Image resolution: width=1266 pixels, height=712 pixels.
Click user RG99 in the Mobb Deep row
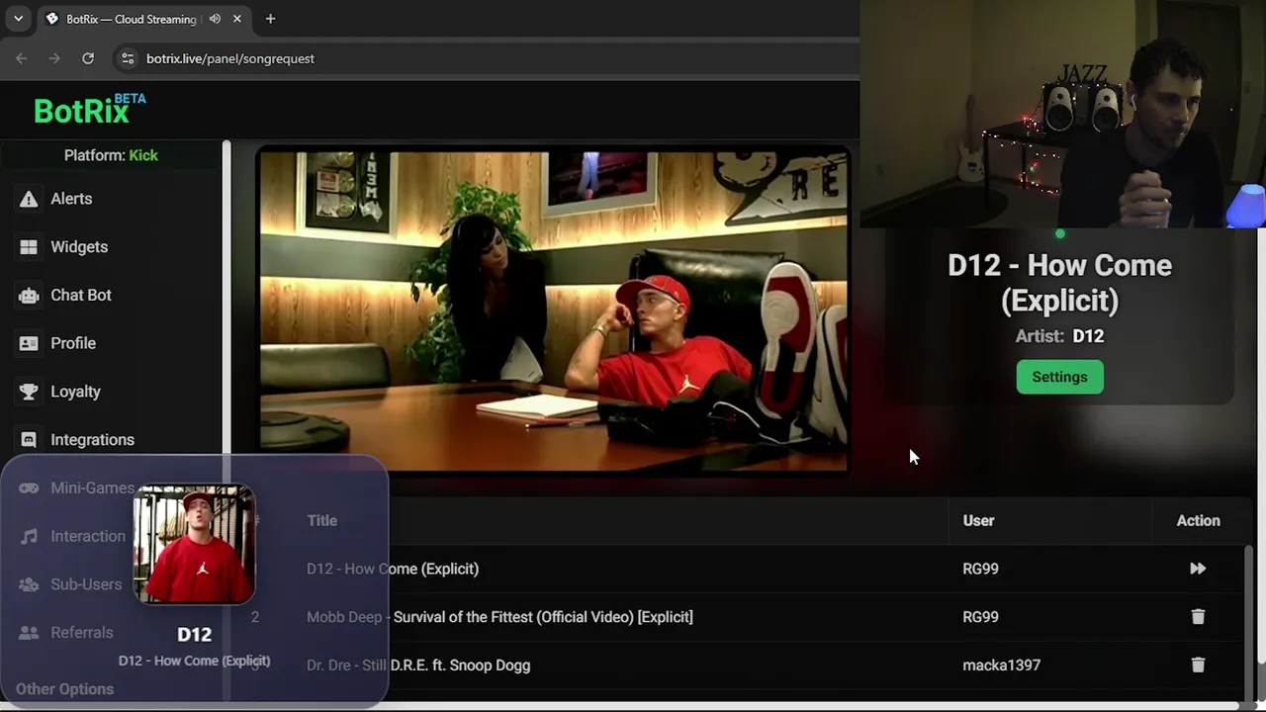coord(980,617)
